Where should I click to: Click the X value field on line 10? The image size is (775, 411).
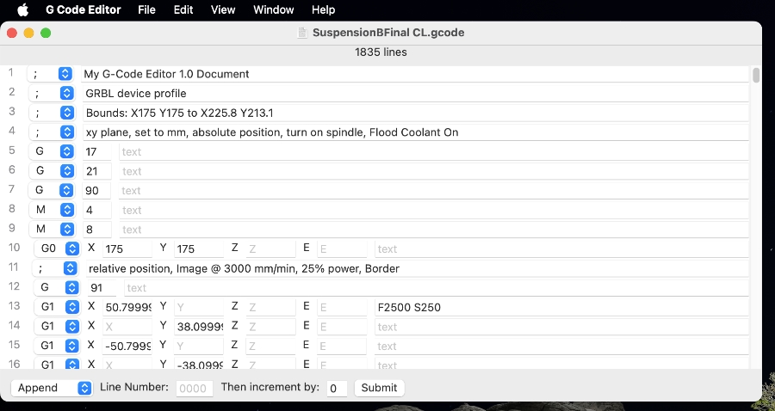(x=126, y=249)
